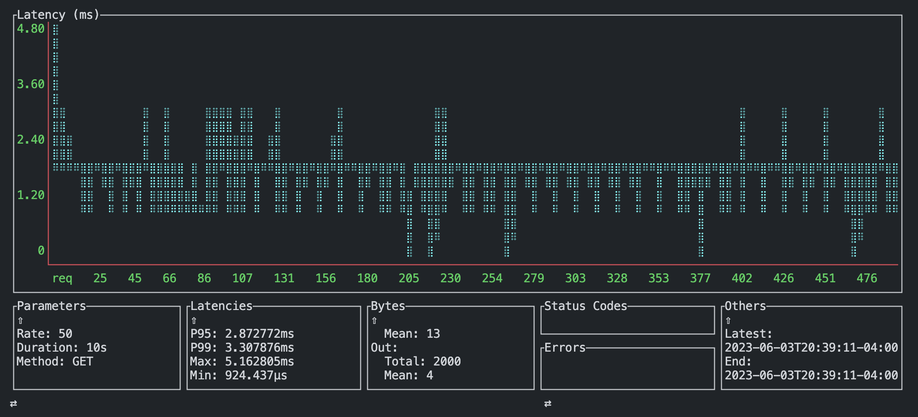The image size is (918, 417).
Task: Click the 1.20 y-axis label
Action: pos(31,195)
